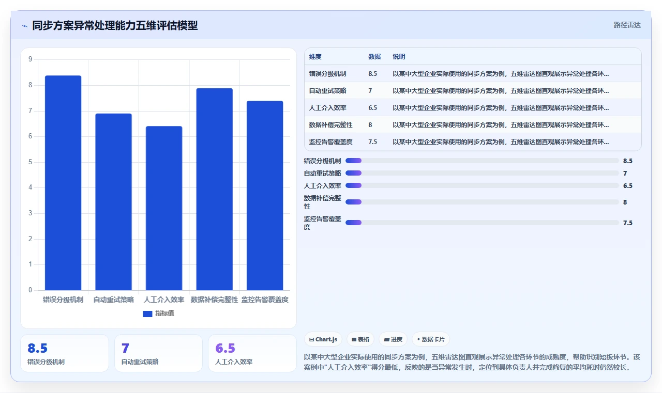Screen dimensions: 662x393
Task: Click the 7.5 value in table
Action: point(373,142)
